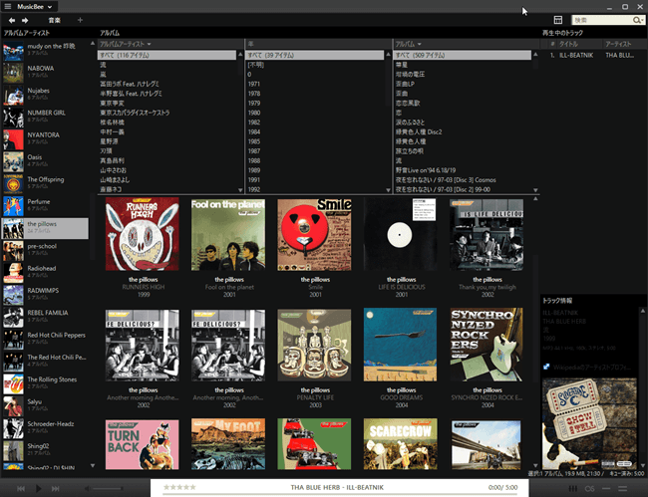Skip to previous track

tap(21, 489)
